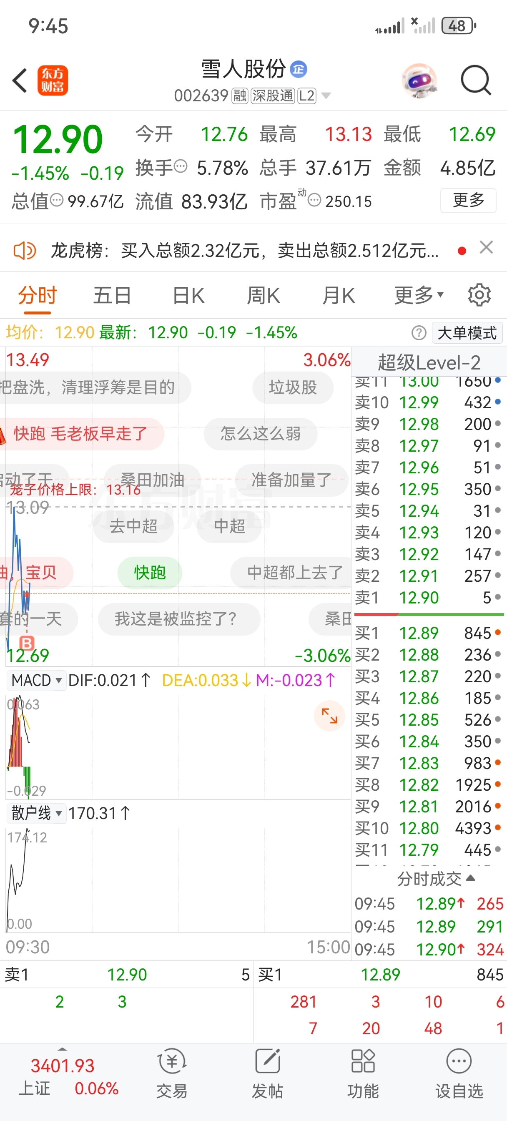Switch to the 五日 tab
The height and width of the screenshot is (1121, 507).
click(x=112, y=296)
